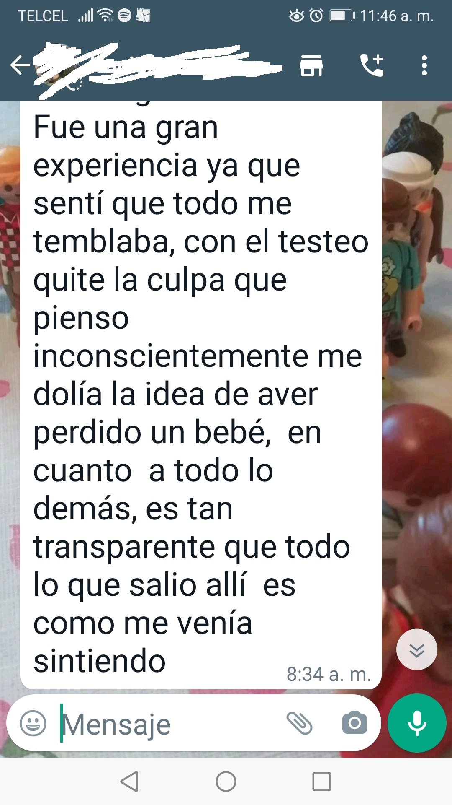Select message starting 'Fue una gran experiencia'
Viewport: 452px width, 805px height.
201,394
